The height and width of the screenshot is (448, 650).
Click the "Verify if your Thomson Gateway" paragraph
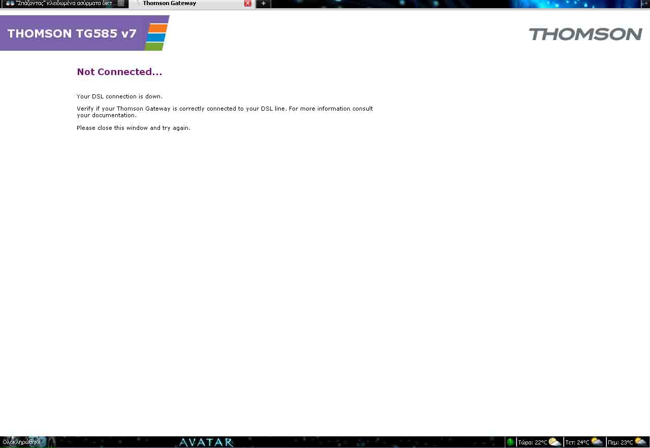[225, 112]
